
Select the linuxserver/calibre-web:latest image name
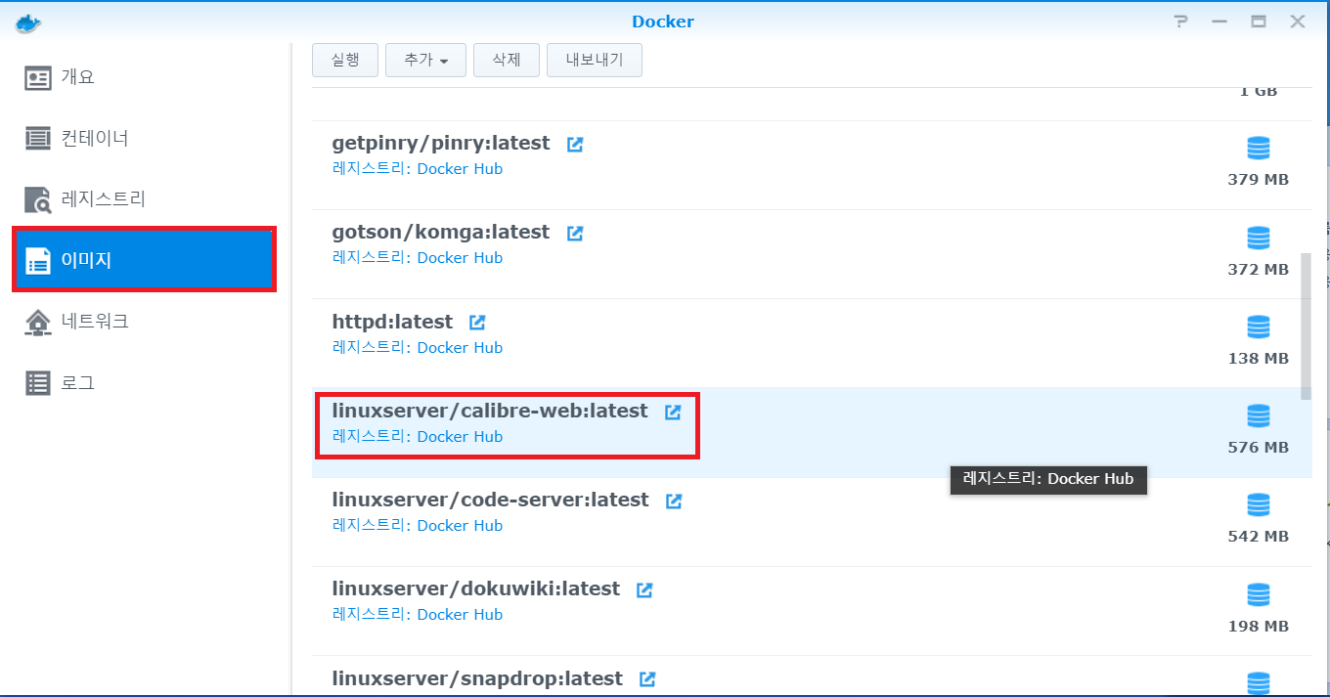(490, 411)
